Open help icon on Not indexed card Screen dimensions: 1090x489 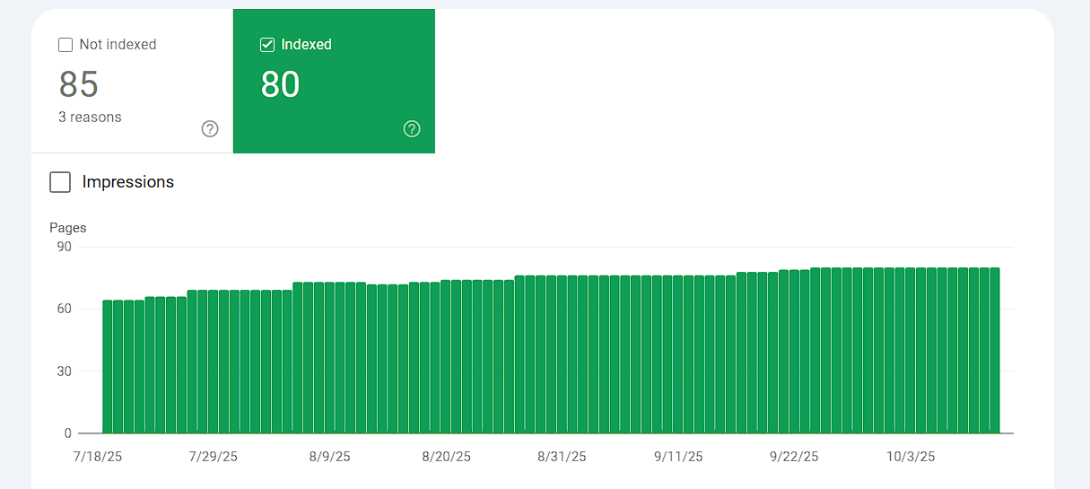210,129
